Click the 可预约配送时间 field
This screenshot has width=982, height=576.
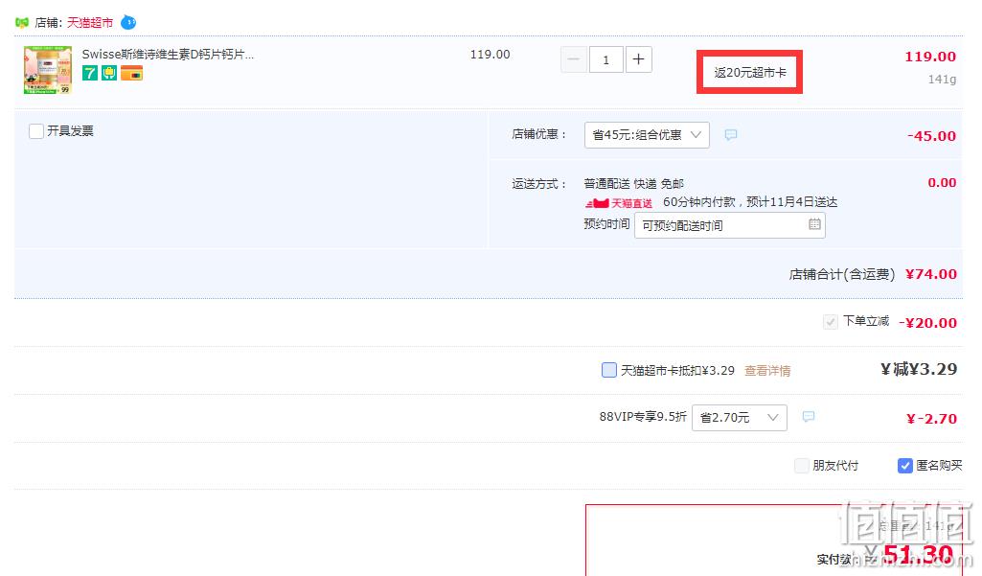click(x=730, y=225)
